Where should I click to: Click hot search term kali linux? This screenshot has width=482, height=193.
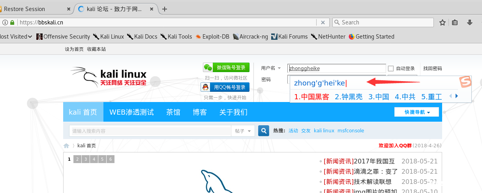coord(324,131)
